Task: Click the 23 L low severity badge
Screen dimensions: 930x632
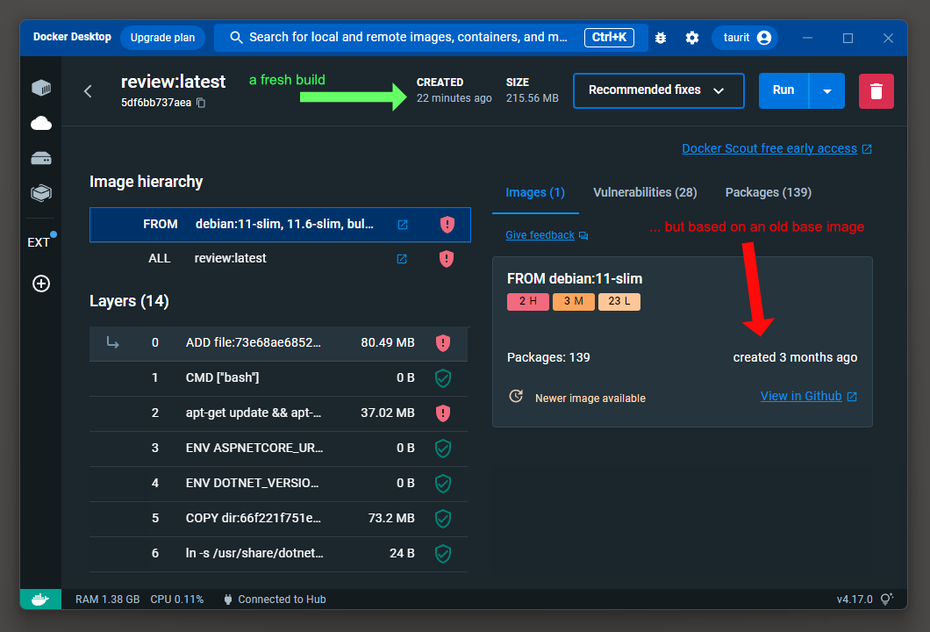Action: pos(619,301)
